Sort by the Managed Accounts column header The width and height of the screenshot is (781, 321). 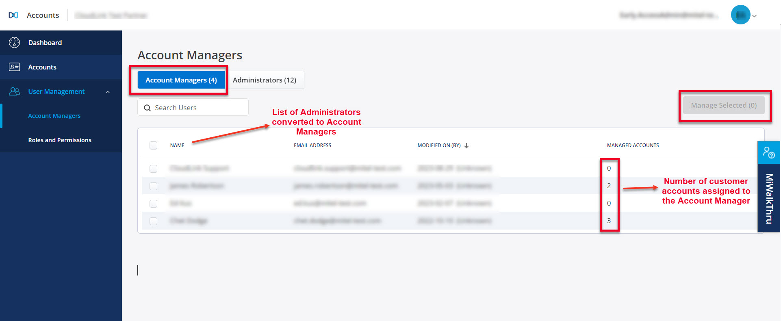(x=633, y=145)
